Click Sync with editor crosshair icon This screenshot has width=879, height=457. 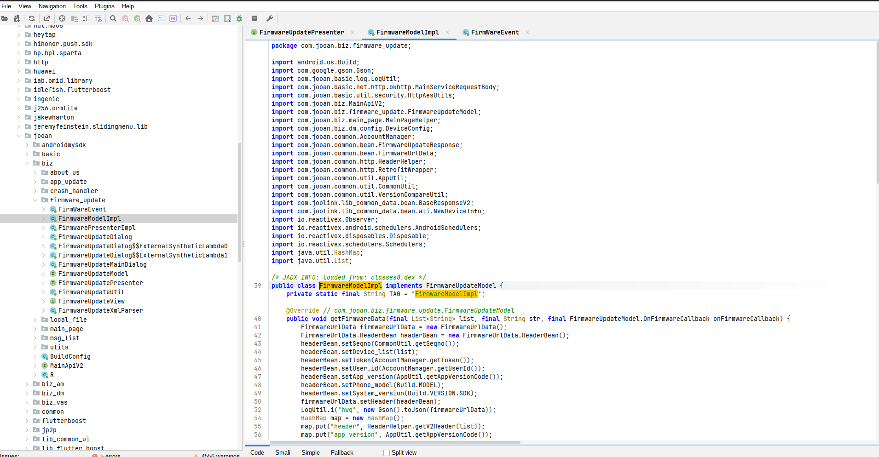click(x=62, y=19)
